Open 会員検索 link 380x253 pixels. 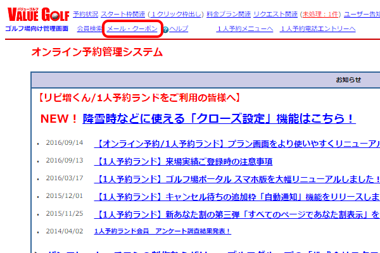coord(89,29)
